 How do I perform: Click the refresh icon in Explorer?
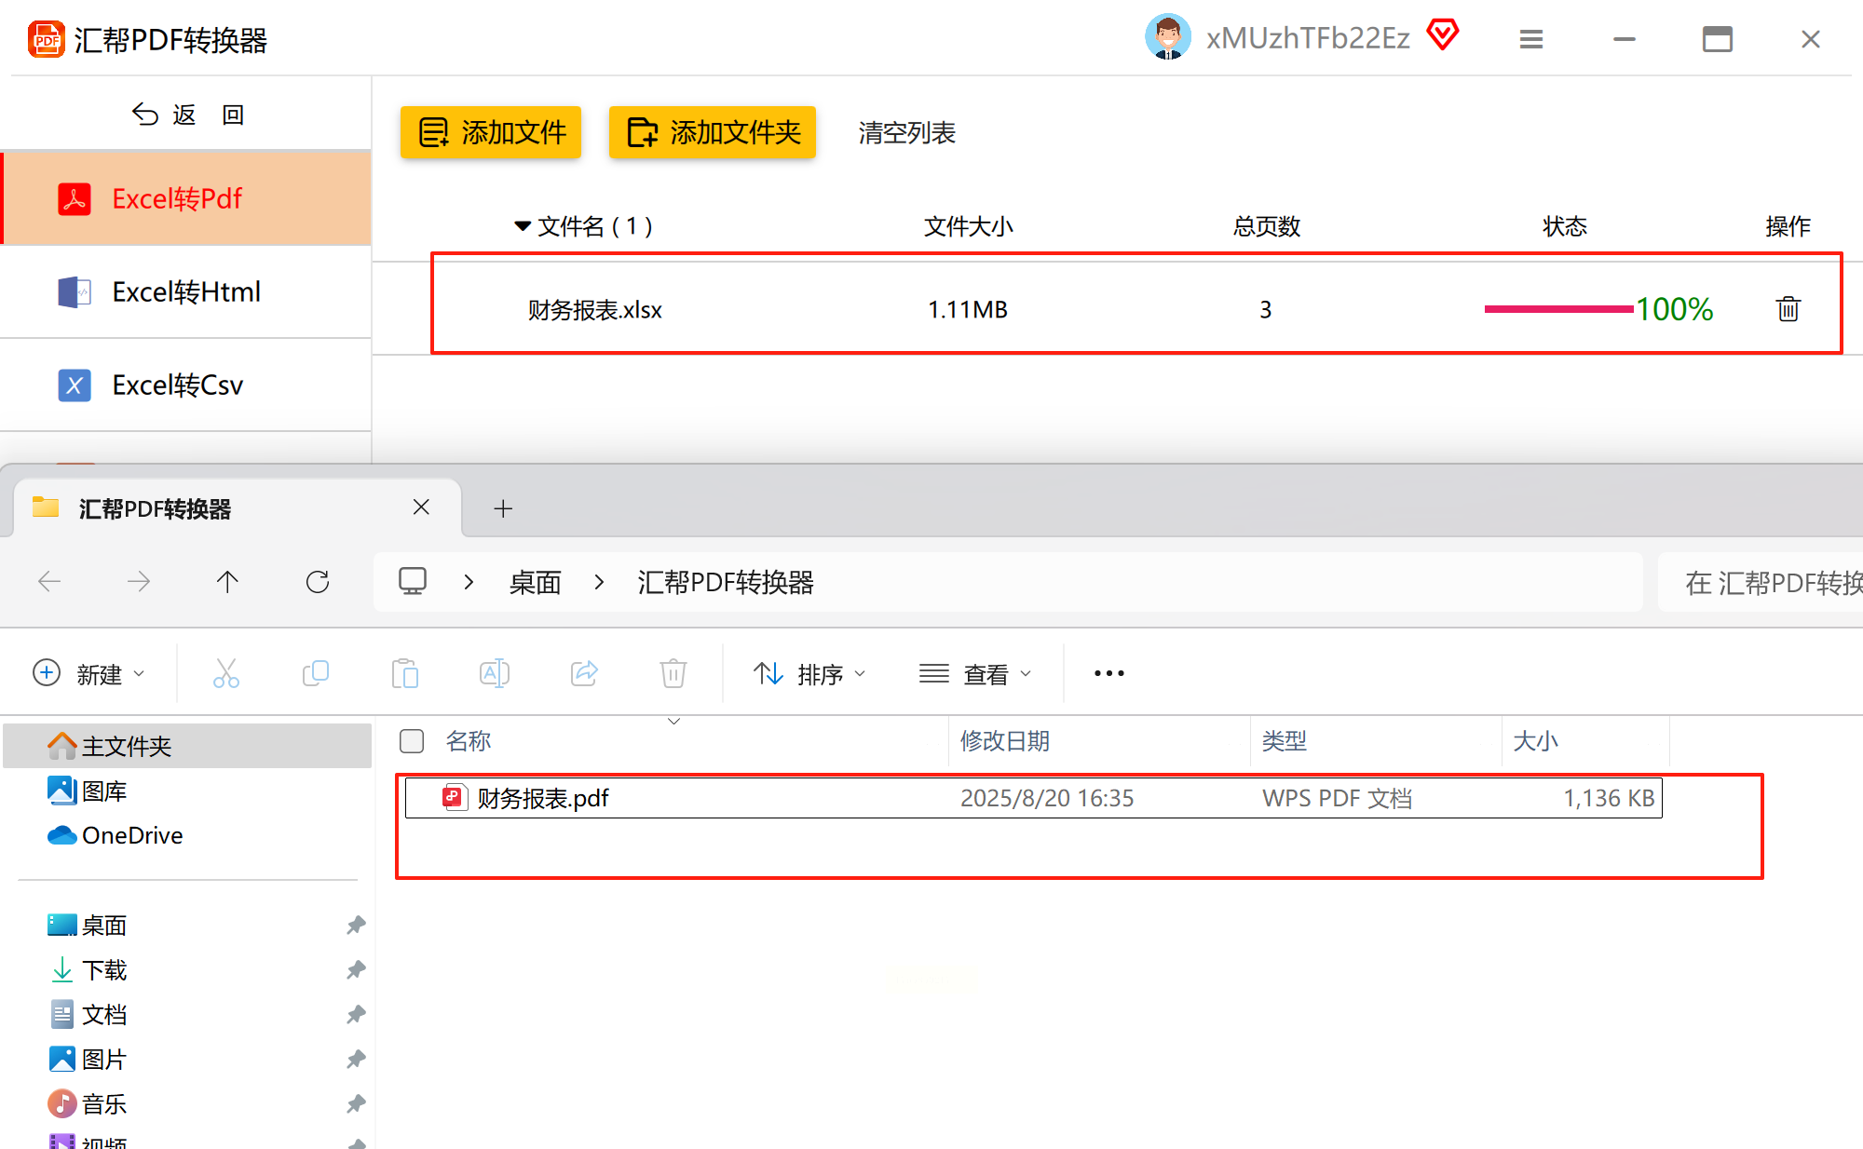[x=318, y=582]
